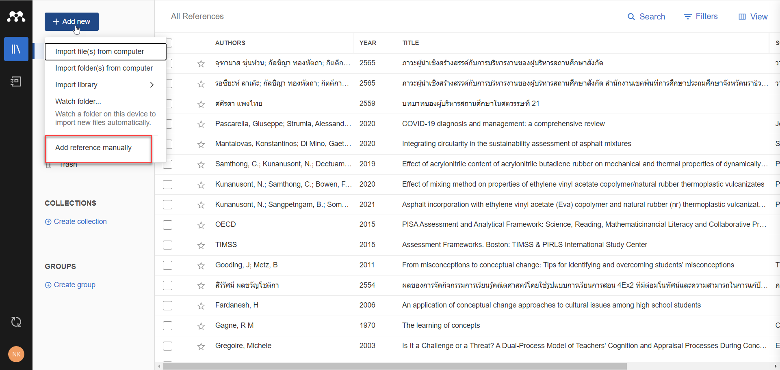Image resolution: width=780 pixels, height=370 pixels.
Task: Click the View columns icon
Action: 742,17
